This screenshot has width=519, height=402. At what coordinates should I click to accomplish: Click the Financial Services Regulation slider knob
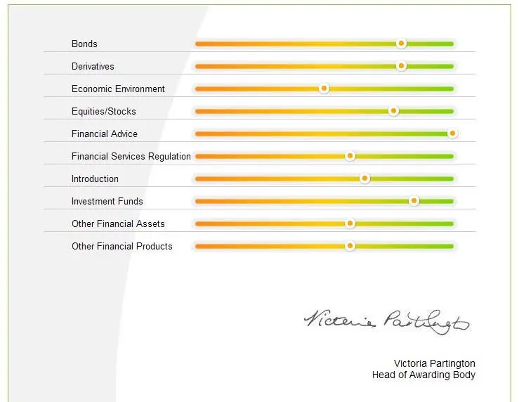point(350,156)
